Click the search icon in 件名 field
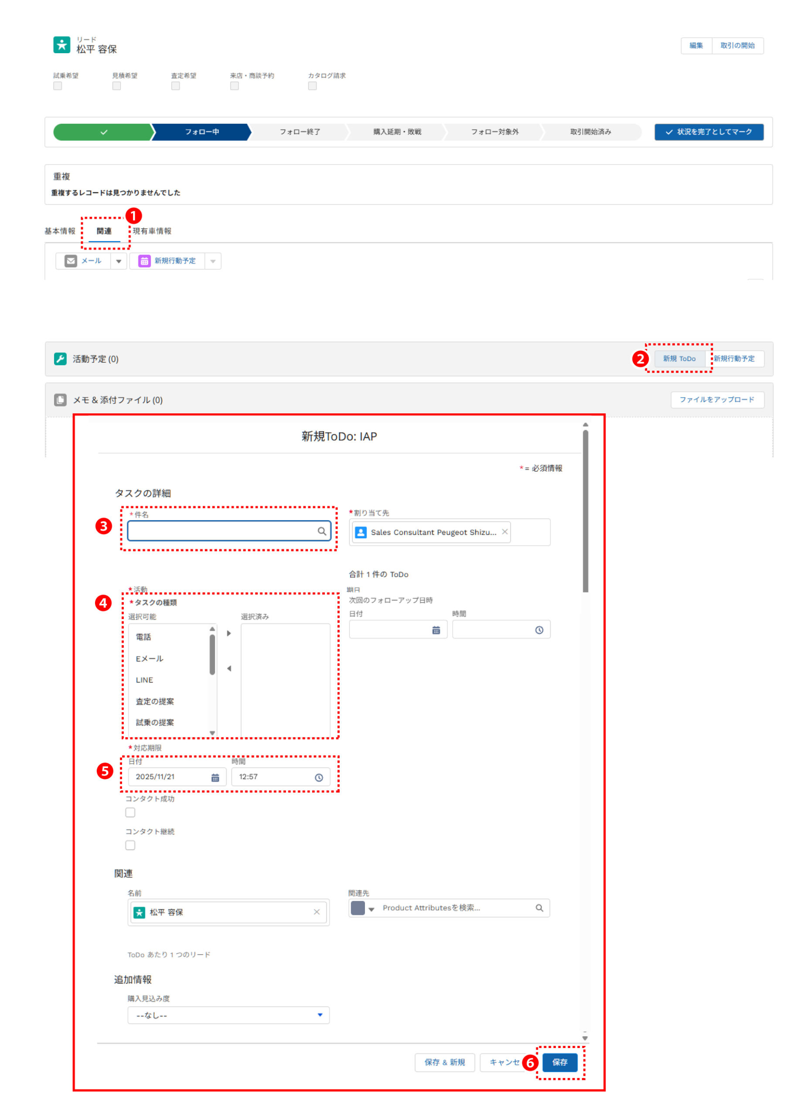Image resolution: width=811 pixels, height=1116 pixels. (x=321, y=531)
